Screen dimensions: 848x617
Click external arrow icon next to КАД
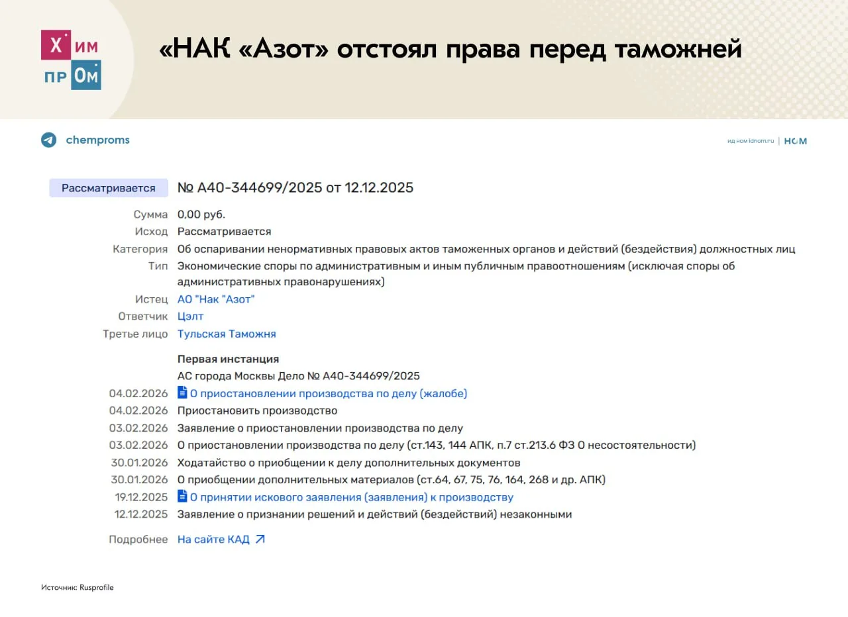click(x=260, y=540)
